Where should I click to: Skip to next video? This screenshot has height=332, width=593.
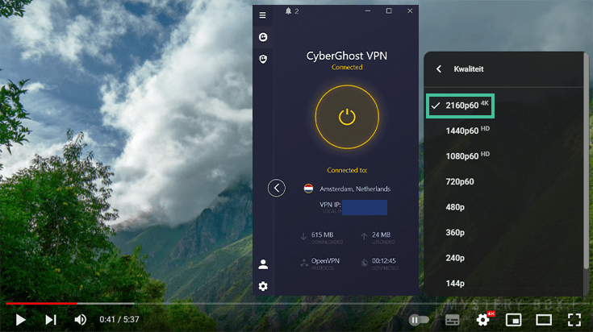(x=51, y=320)
